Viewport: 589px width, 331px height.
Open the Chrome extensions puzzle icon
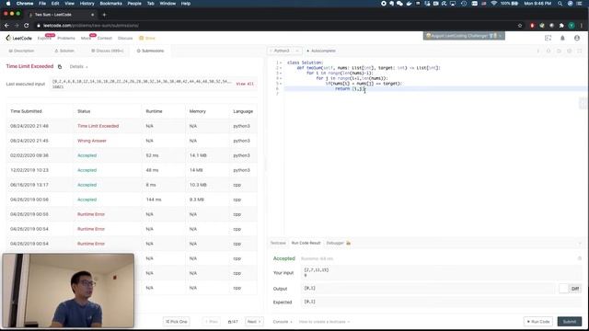pyautogui.click(x=561, y=26)
